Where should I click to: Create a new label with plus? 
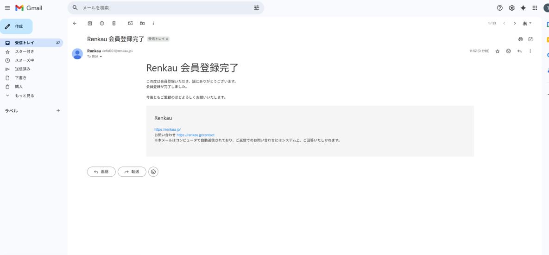[x=58, y=111]
